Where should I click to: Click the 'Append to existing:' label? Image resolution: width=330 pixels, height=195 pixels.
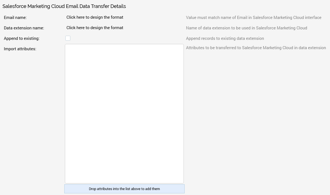pos(22,38)
